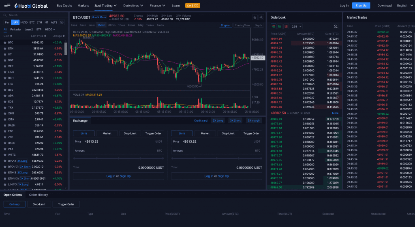This screenshot has width=415, height=227.
Task: Show only sell orders in orderbook
Action: [x=286, y=26]
